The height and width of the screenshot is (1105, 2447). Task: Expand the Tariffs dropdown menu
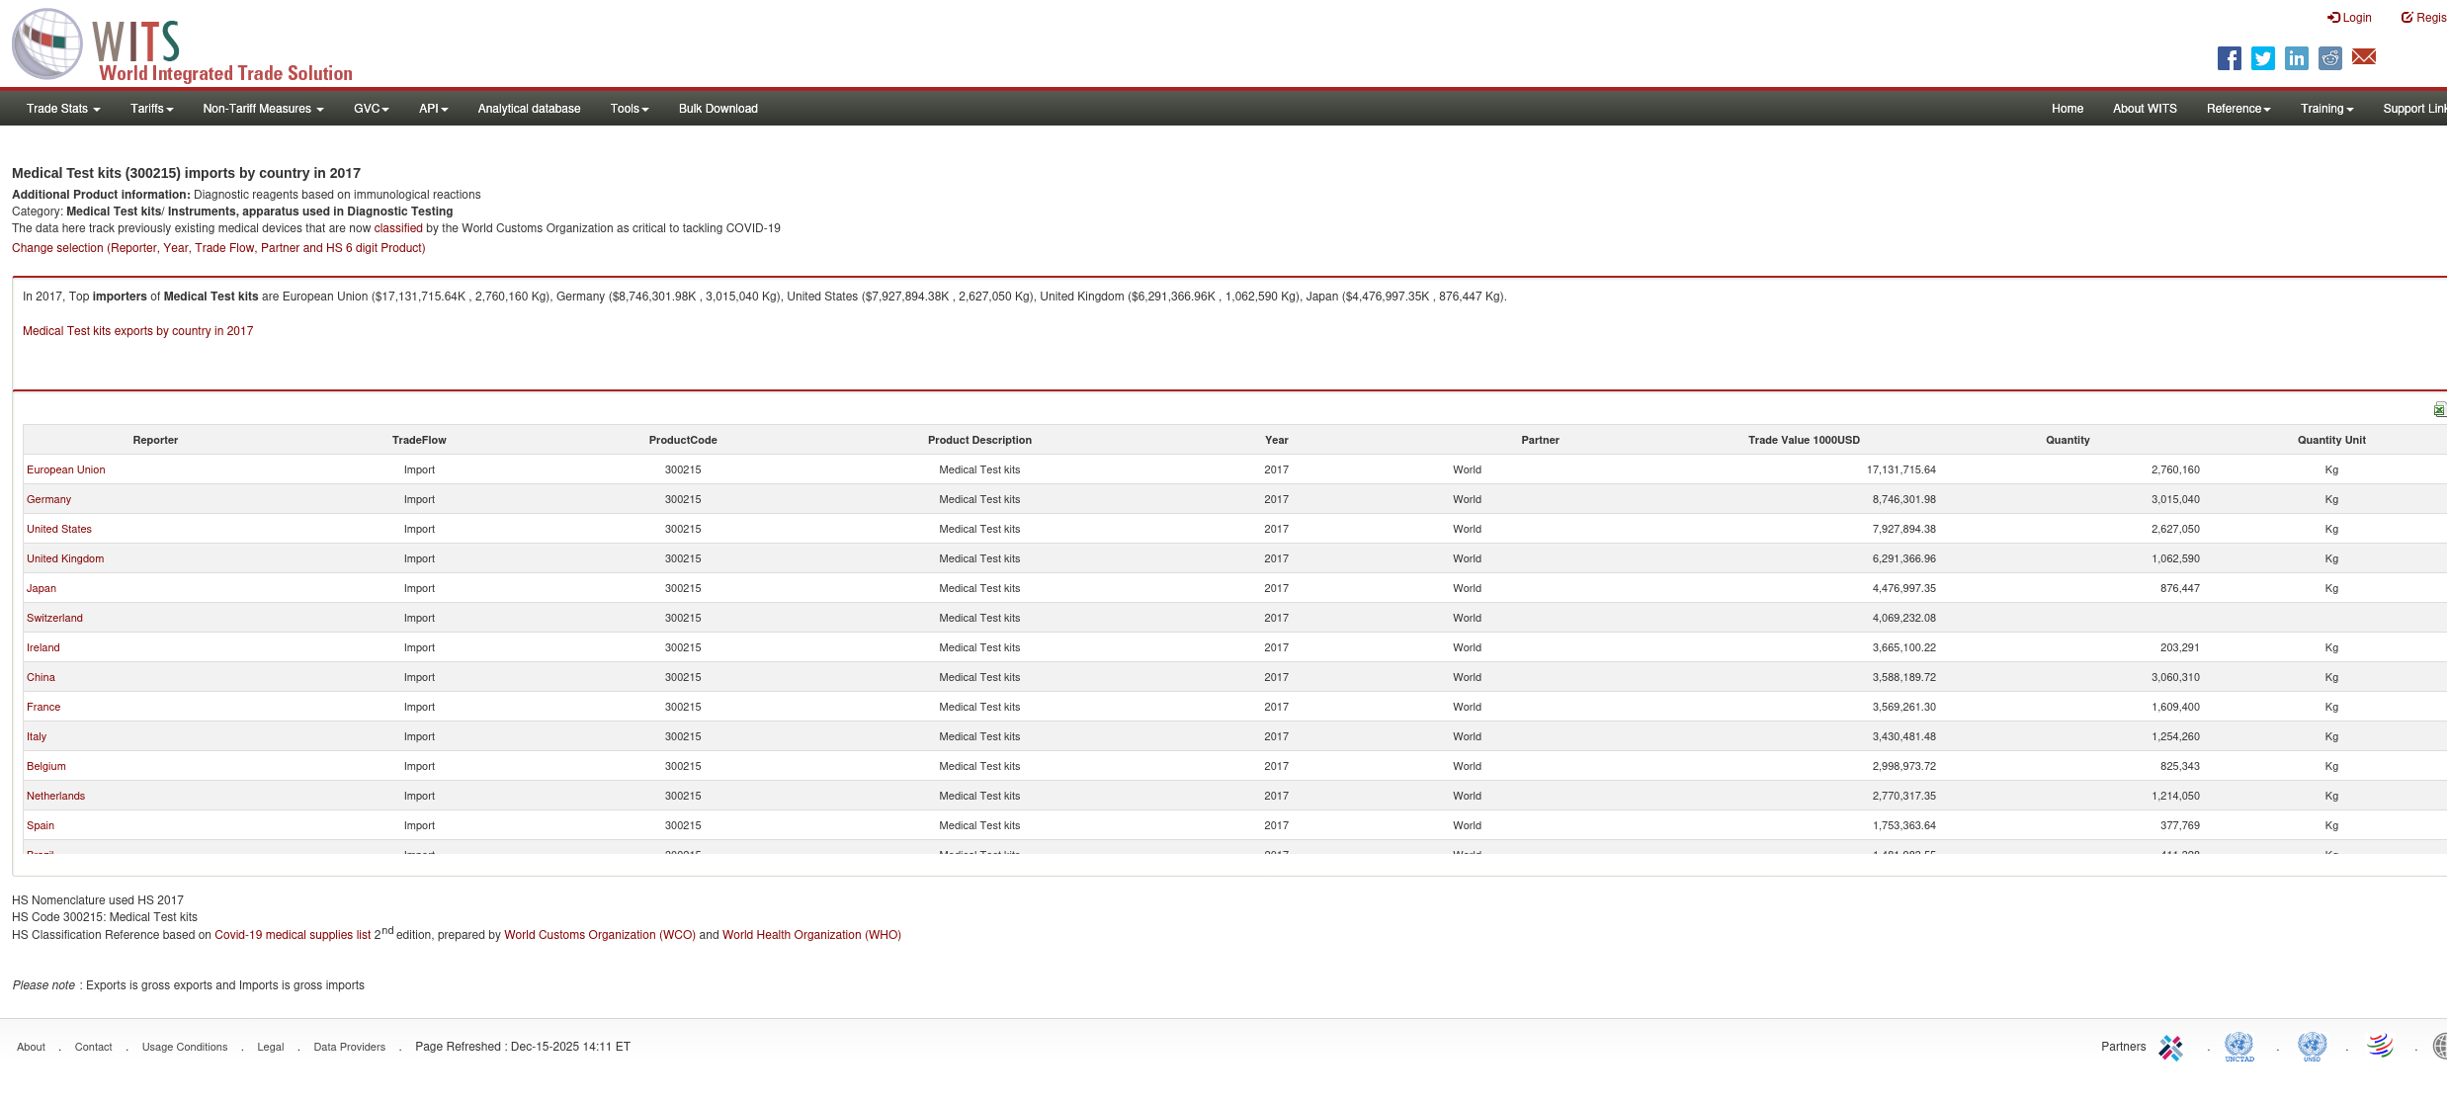151,109
